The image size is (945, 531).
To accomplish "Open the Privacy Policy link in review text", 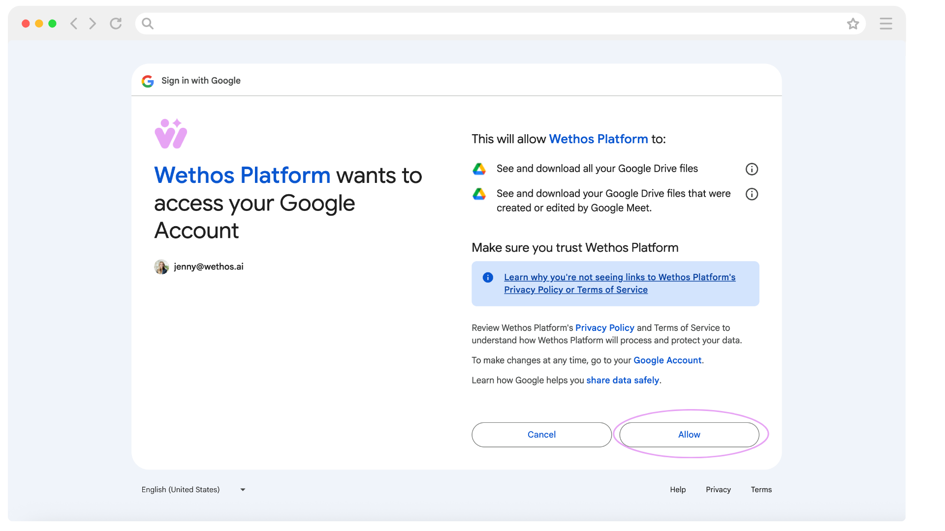I will click(605, 327).
